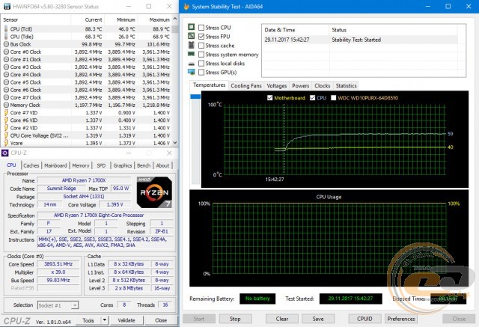479x327 pixels.
Task: Click the Tools button in CPU-Z
Action: point(88,320)
